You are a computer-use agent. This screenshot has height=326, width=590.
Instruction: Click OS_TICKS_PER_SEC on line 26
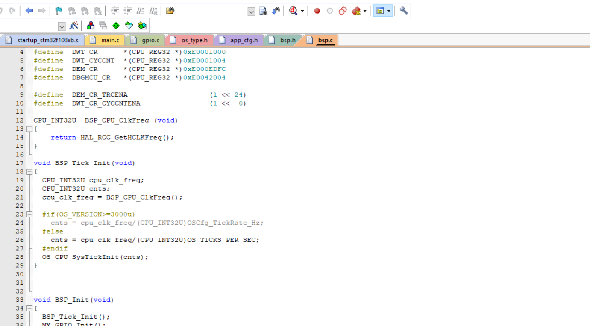pos(221,240)
